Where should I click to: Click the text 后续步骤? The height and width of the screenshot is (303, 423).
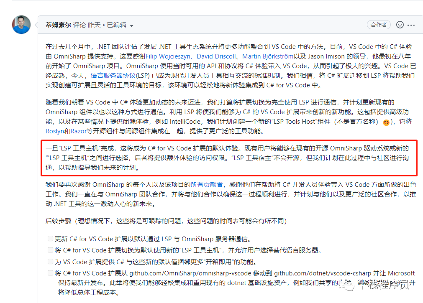coord(58,221)
